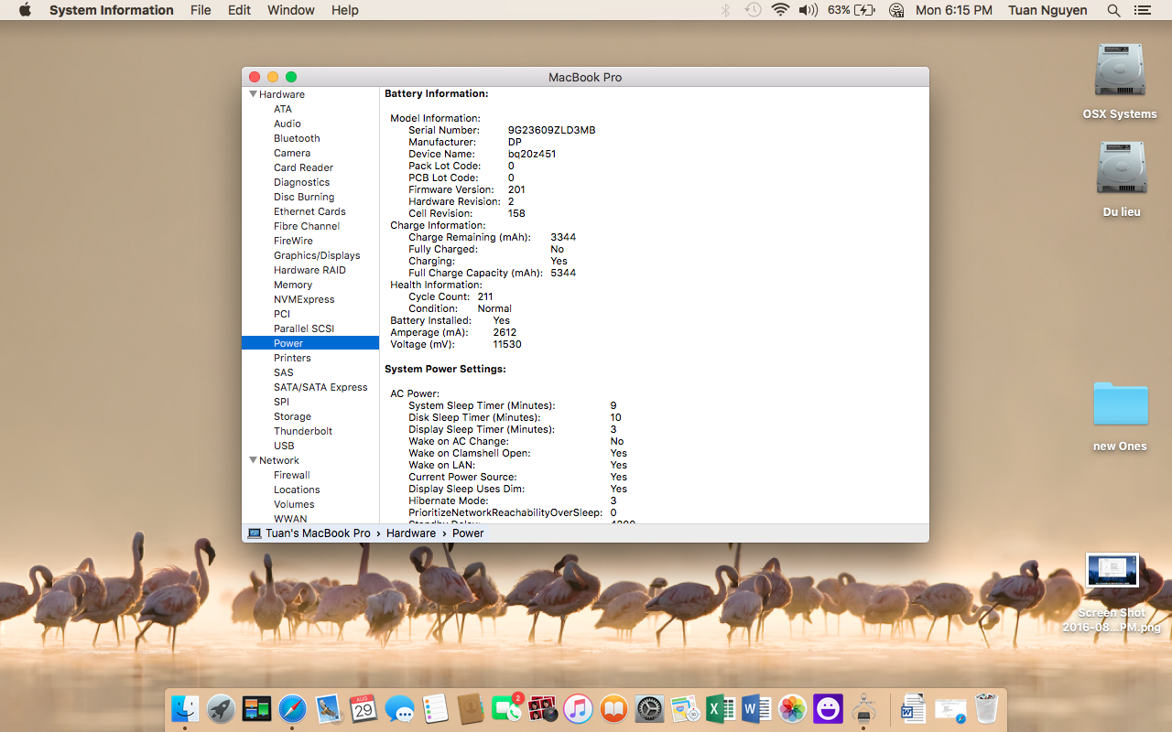Open the Wi-Fi status menu

pos(780,10)
